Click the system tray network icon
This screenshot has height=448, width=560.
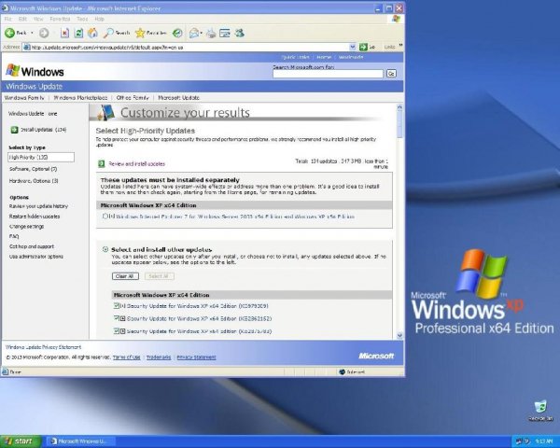pyautogui.click(x=521, y=441)
